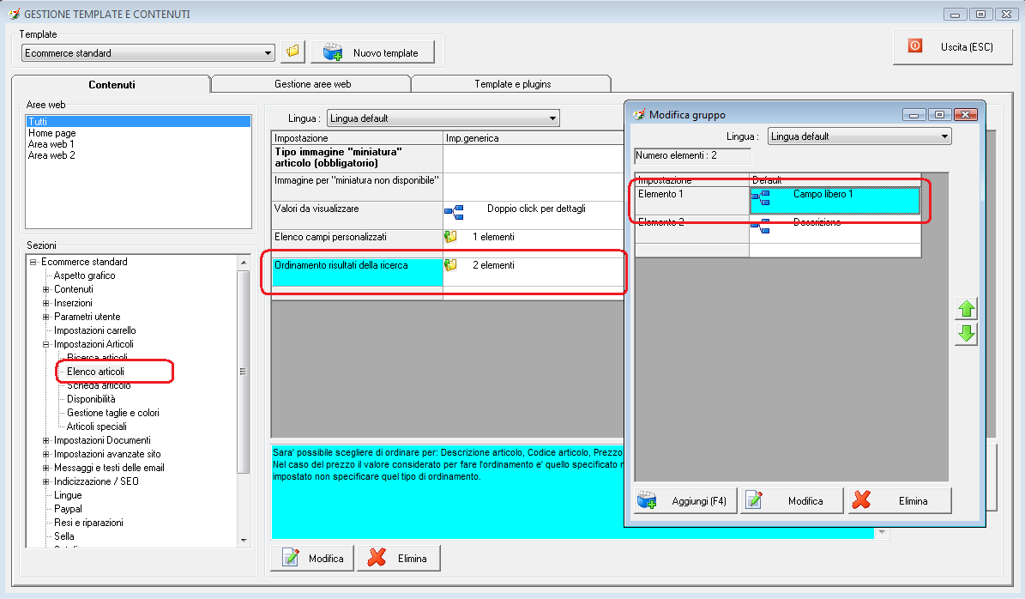1025x599 pixels.
Task: Select Sella tree item
Action: point(64,536)
